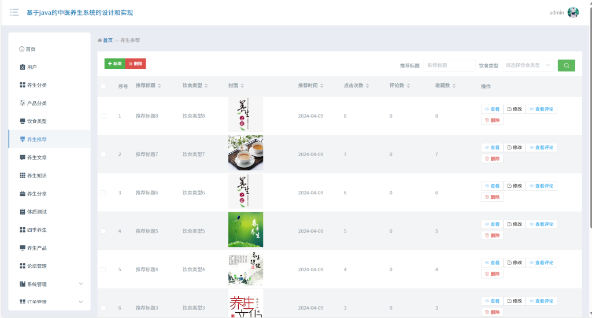Expand the 系统管理 submenu chevron
Image resolution: width=592 pixels, height=318 pixels.
click(x=81, y=284)
